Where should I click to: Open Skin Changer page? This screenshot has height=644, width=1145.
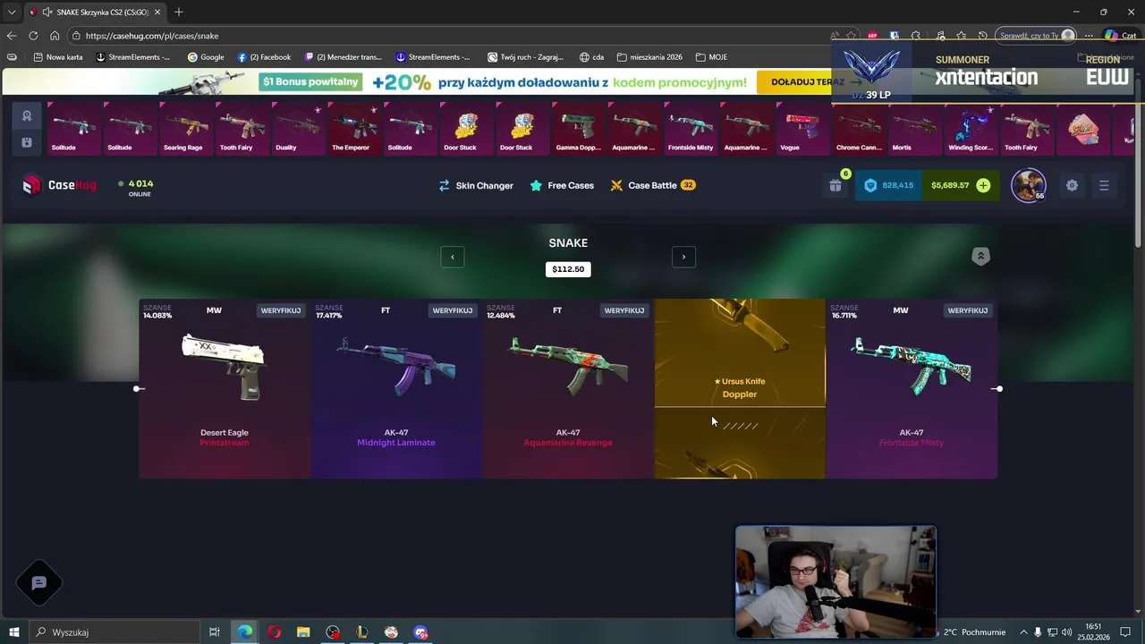pos(475,185)
